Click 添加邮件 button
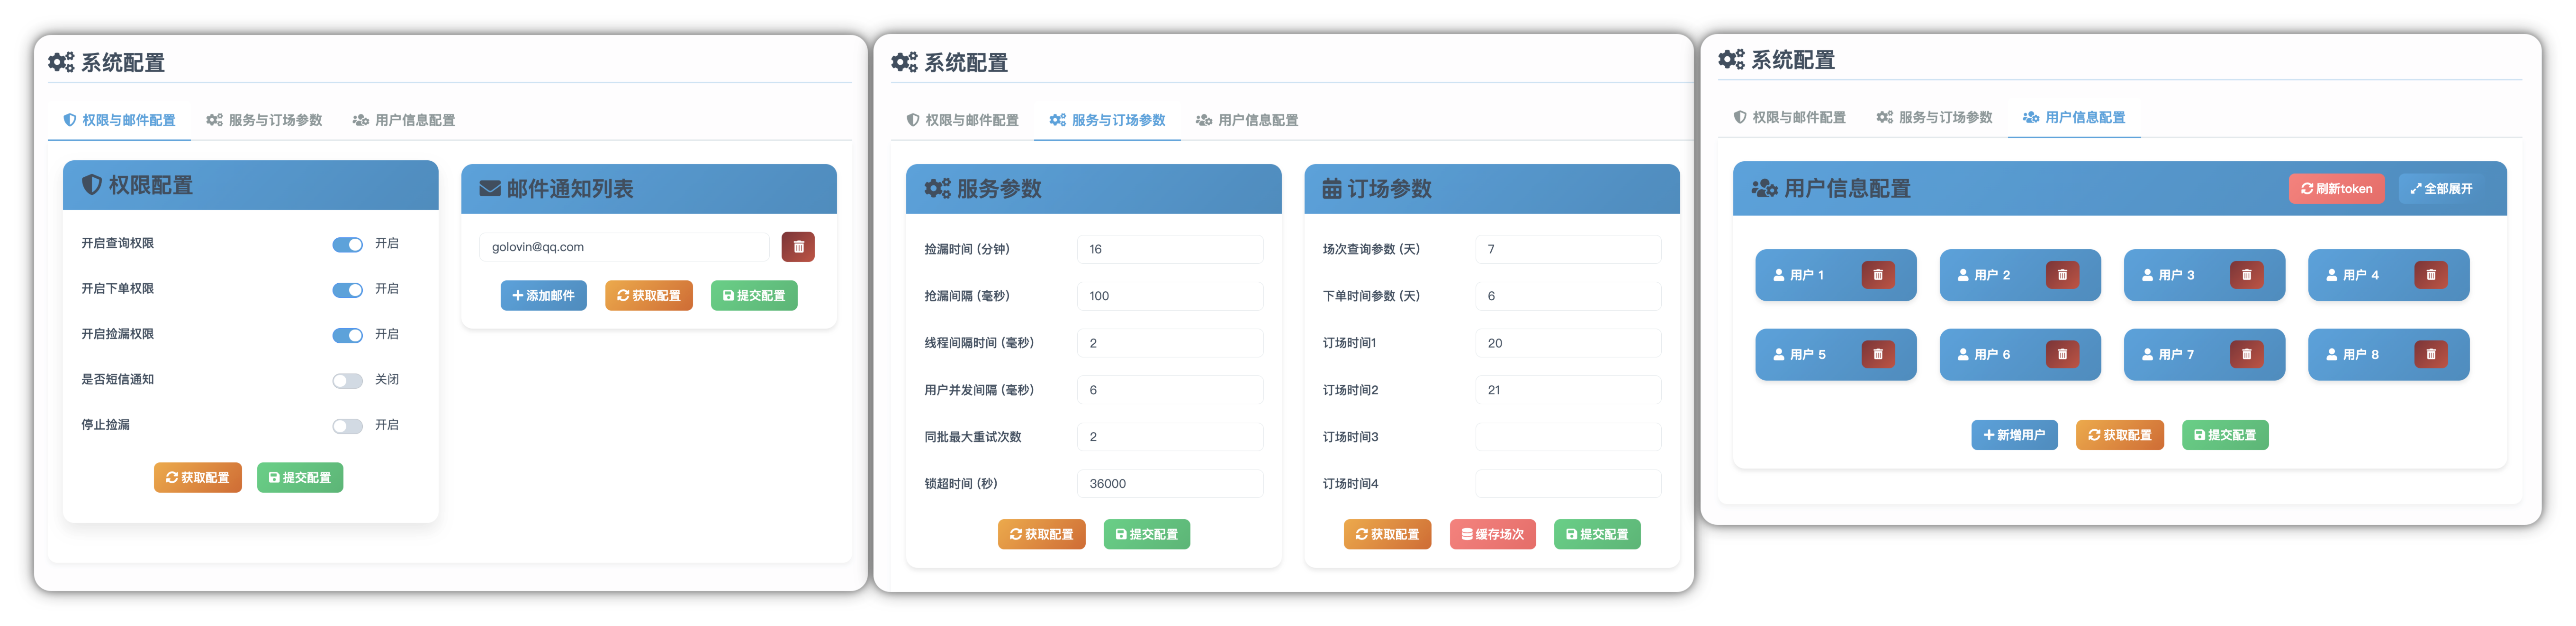The width and height of the screenshot is (2576, 626). 543,296
